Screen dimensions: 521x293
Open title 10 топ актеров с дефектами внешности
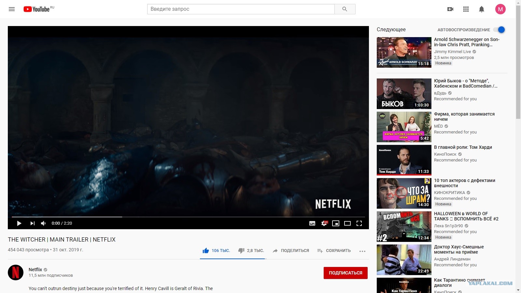465,183
